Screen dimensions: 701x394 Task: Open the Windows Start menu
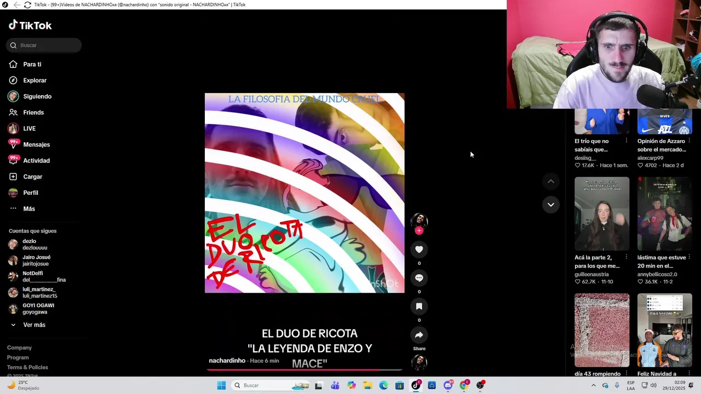pyautogui.click(x=221, y=385)
